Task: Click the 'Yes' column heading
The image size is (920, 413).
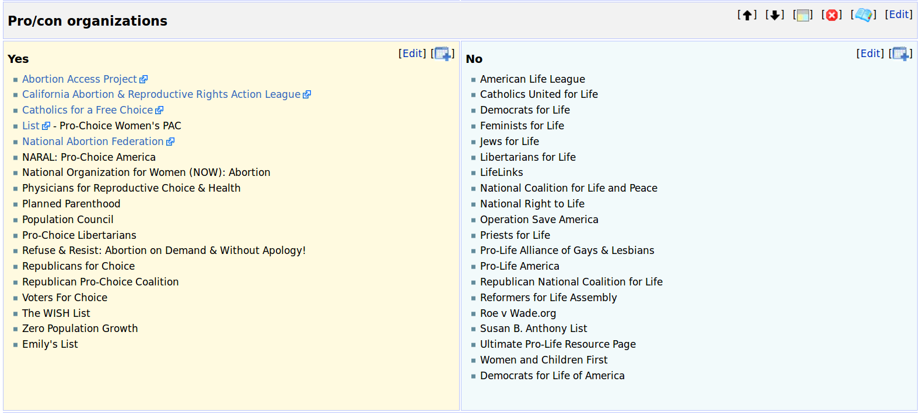Action: click(x=18, y=59)
